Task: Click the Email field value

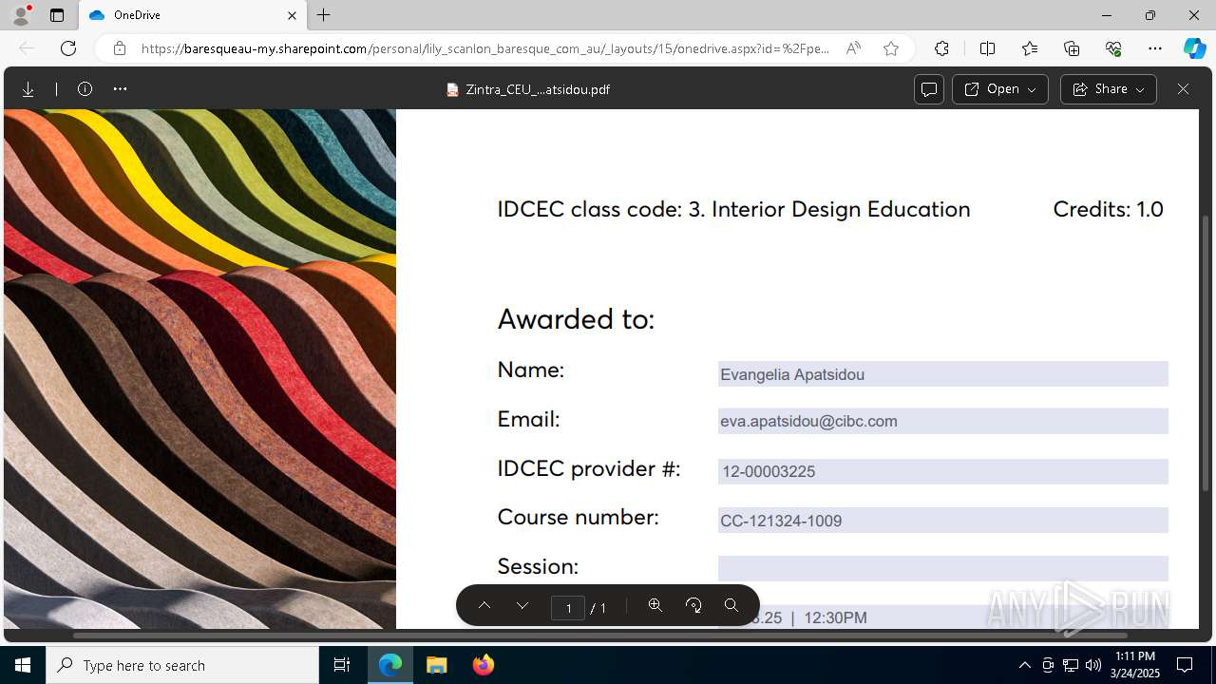Action: [x=942, y=421]
